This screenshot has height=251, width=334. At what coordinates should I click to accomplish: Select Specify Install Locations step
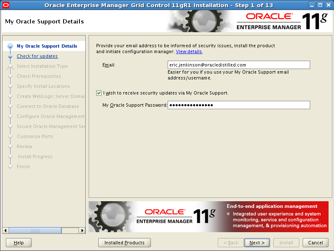(43, 86)
